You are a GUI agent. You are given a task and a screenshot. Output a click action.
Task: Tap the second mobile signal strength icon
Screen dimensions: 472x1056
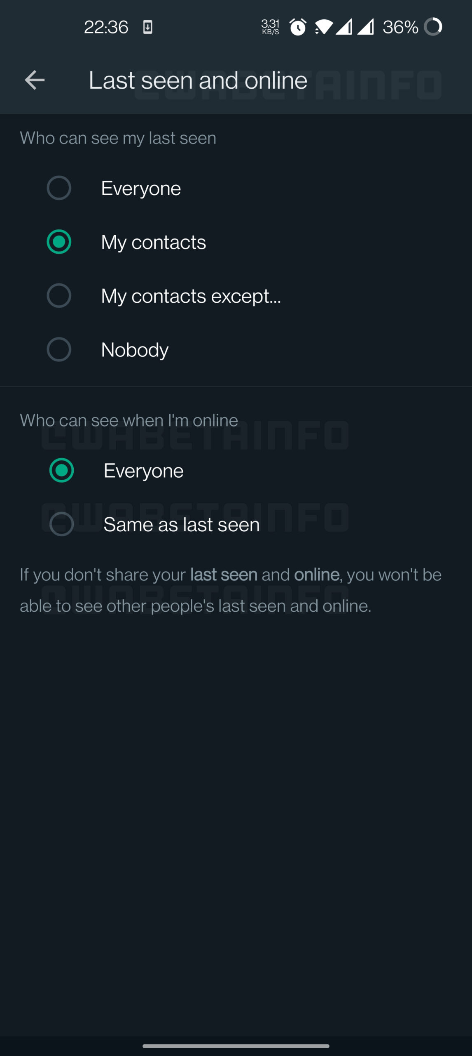point(366,27)
